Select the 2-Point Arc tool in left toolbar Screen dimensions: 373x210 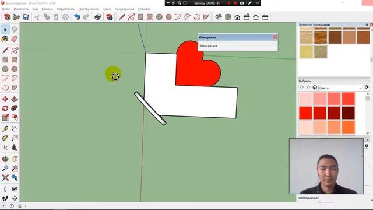[5, 78]
